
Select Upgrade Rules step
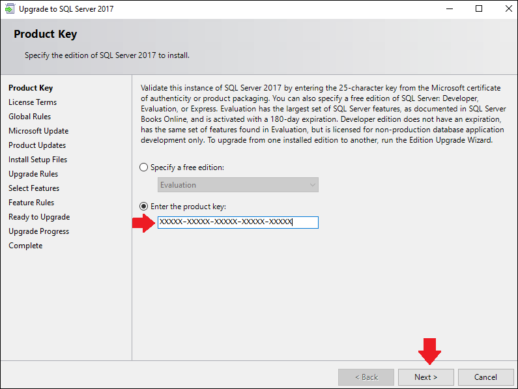coord(33,174)
